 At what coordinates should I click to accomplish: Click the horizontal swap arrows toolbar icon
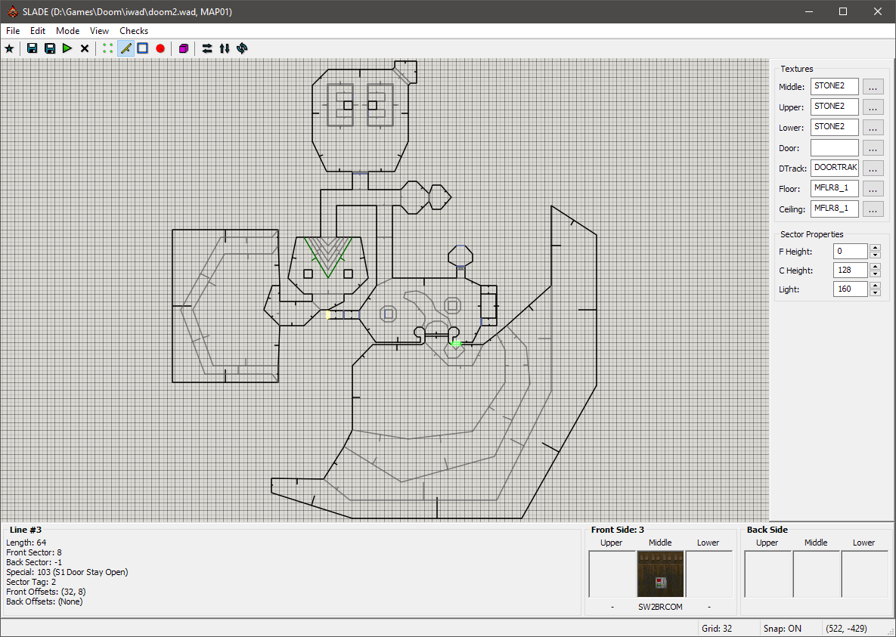[207, 48]
